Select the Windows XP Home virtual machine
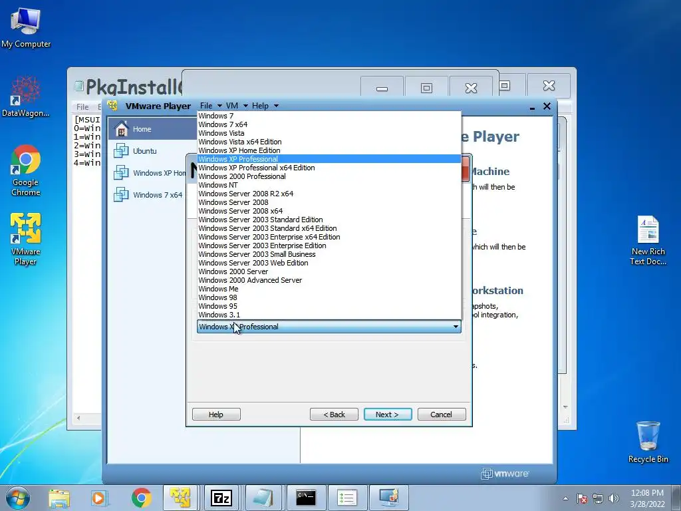 (x=148, y=173)
